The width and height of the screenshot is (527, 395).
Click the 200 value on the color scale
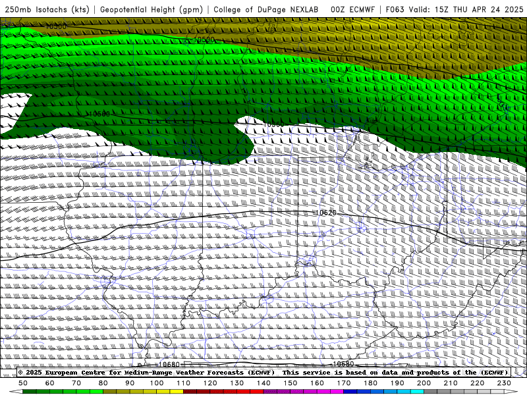point(424,383)
